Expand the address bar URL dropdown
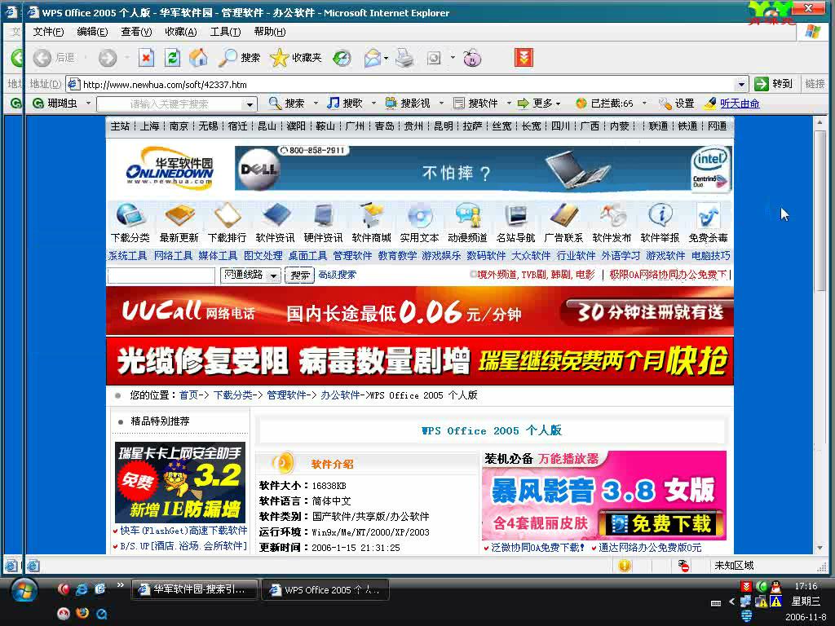835x626 pixels. tap(741, 84)
